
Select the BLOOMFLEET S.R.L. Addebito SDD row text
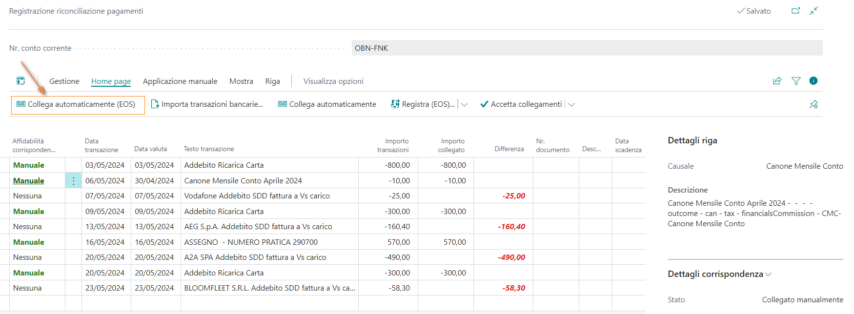click(x=269, y=288)
